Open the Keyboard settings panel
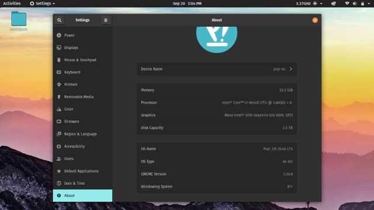Image resolution: width=374 pixels, height=210 pixels. (x=82, y=72)
